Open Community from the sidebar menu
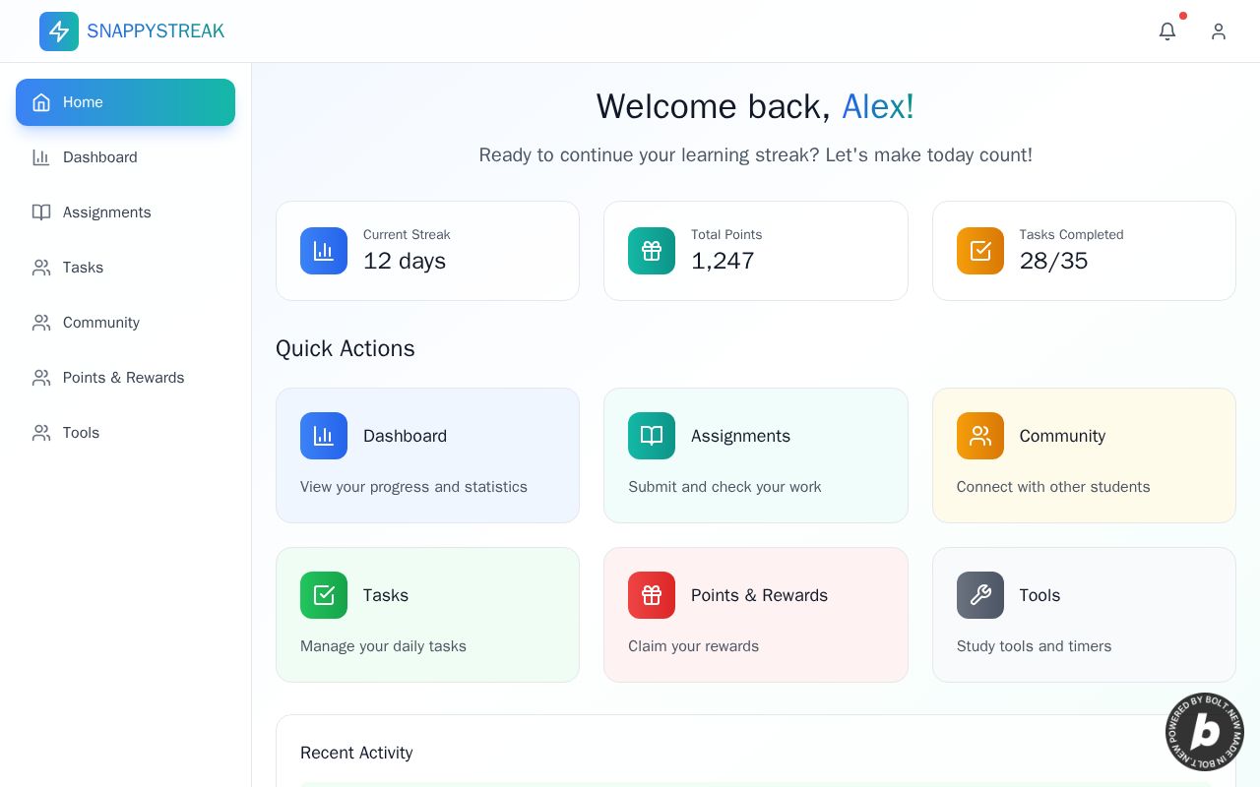Screen dimensions: 1260x787 [125, 323]
